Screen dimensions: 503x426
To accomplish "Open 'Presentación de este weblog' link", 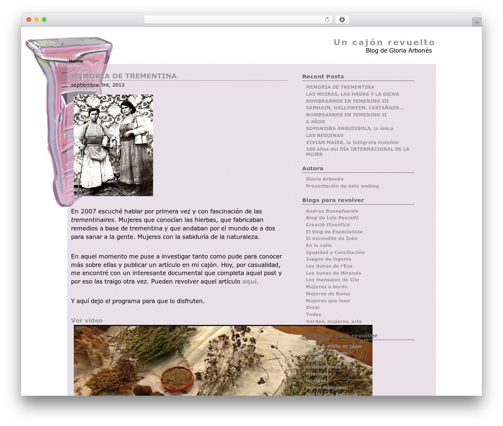I will click(343, 186).
